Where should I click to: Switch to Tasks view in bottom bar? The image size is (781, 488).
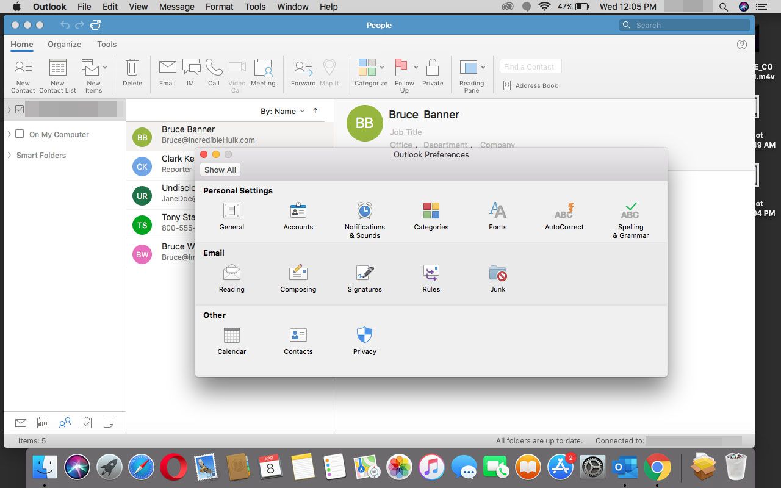87,423
